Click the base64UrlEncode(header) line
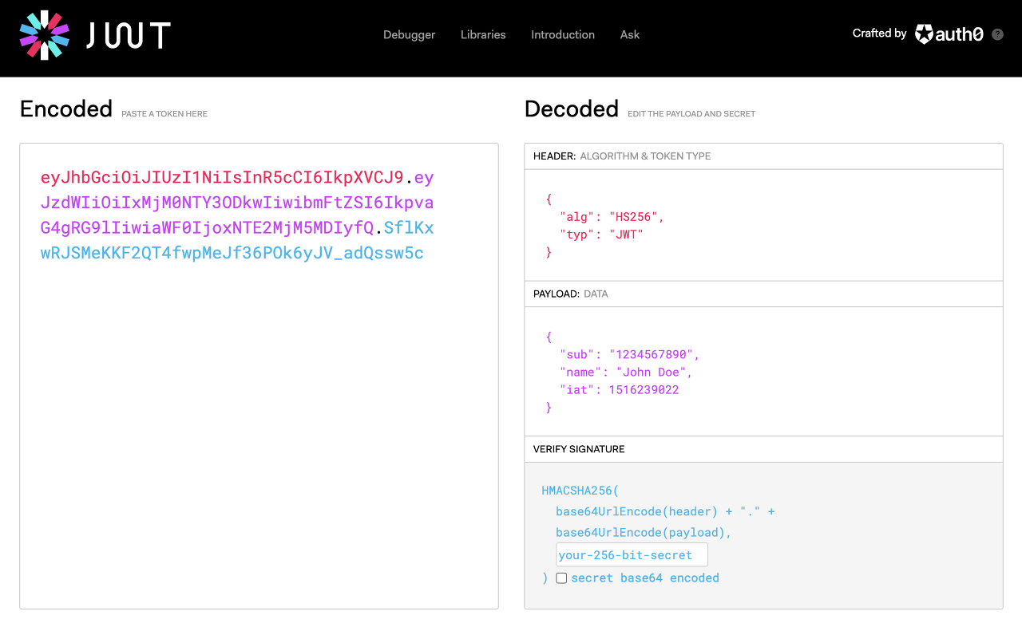 click(x=665, y=511)
